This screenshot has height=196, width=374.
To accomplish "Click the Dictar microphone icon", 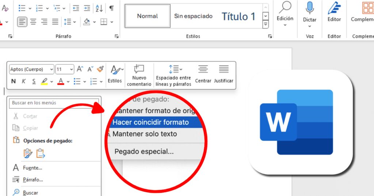I will point(310,8).
